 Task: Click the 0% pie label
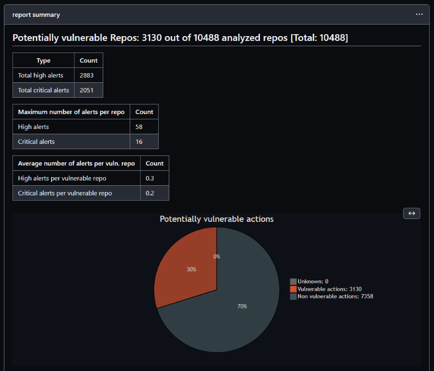pyautogui.click(x=217, y=256)
